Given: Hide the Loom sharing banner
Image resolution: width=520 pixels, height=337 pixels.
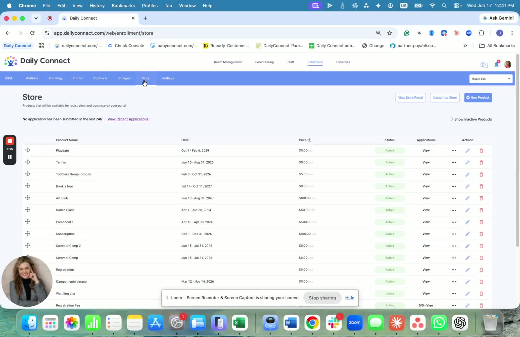Looking at the screenshot, I should point(349,298).
